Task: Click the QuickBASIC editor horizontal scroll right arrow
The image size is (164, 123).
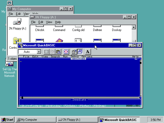Action: [x=139, y=97]
